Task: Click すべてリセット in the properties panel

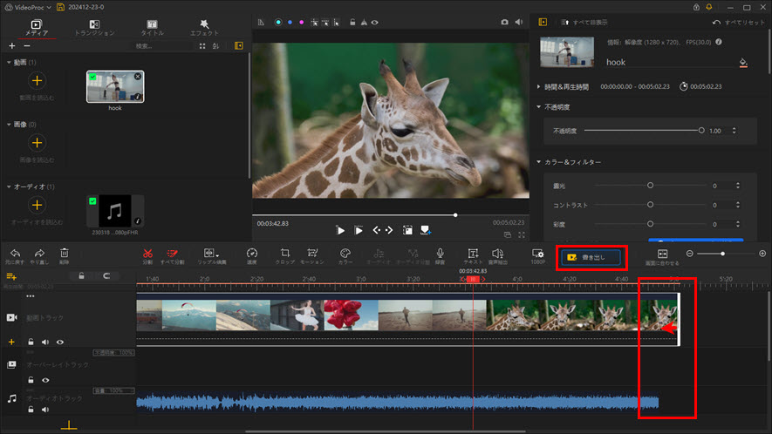Action: 737,22
